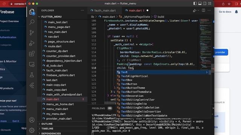Screen dimensions: 241x135
Task: Open Project Overview in Firebase
Action: (9, 21)
